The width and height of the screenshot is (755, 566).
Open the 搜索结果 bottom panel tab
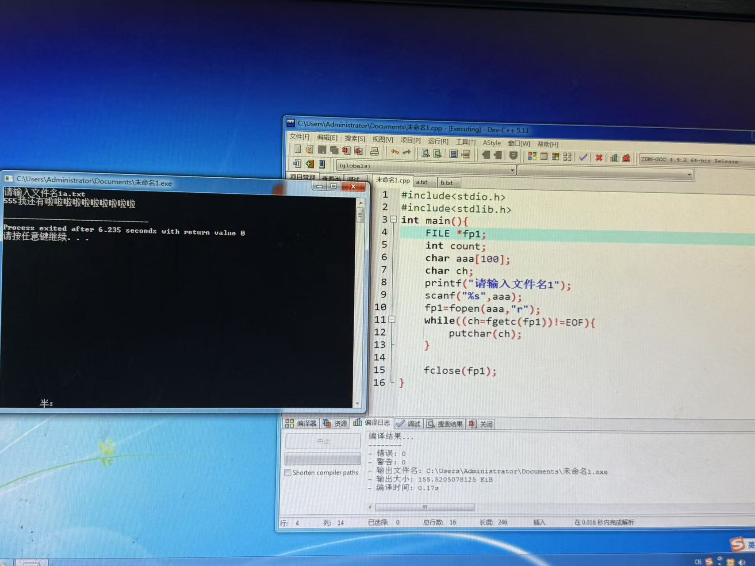coord(445,424)
